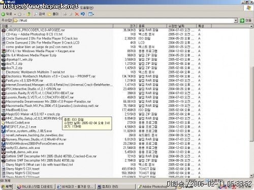Select 'Macromedia Dreamweaver Mx 2004' rar file
The width and height of the screenshot is (254, 190).
(48, 102)
